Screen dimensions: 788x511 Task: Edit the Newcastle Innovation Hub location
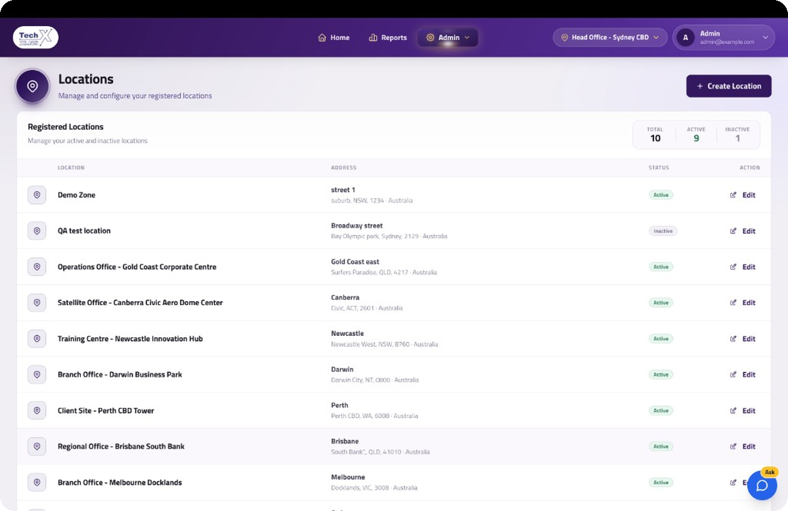click(x=743, y=338)
